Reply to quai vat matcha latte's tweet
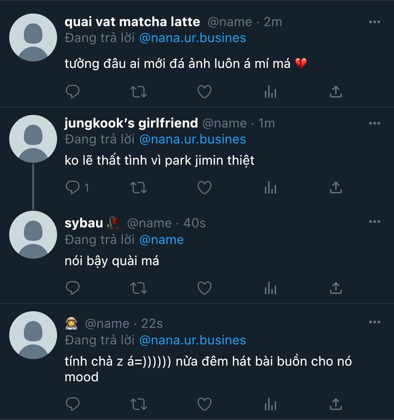 (x=73, y=92)
